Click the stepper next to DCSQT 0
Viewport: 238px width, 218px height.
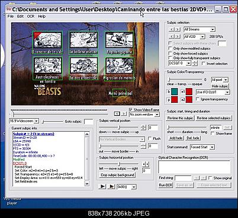tap(195, 63)
